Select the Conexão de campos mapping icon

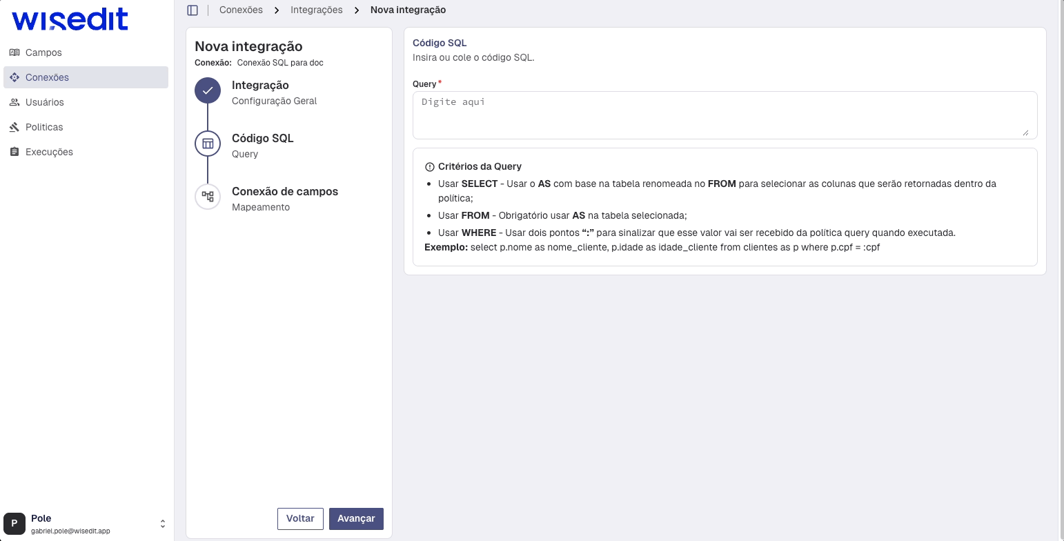pos(208,197)
